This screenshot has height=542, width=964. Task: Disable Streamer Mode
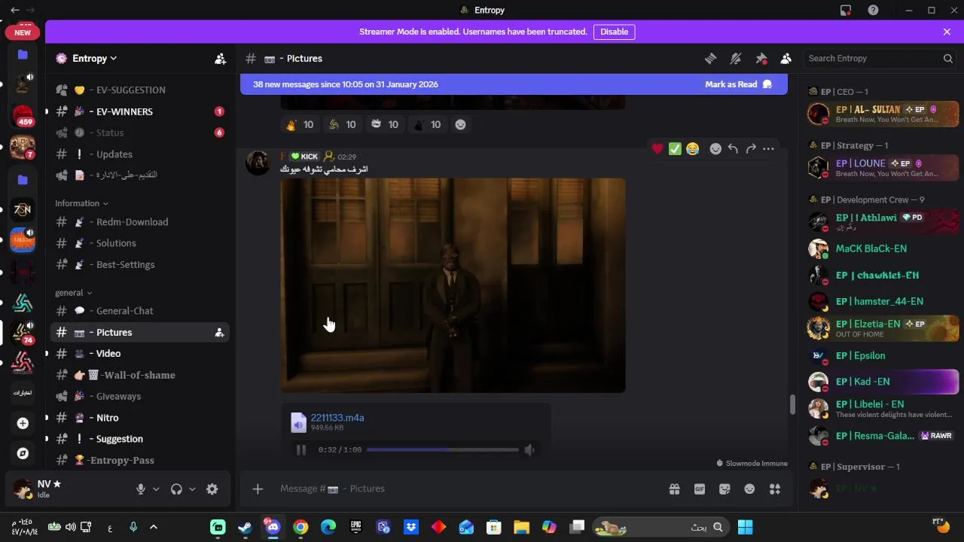pyautogui.click(x=614, y=32)
